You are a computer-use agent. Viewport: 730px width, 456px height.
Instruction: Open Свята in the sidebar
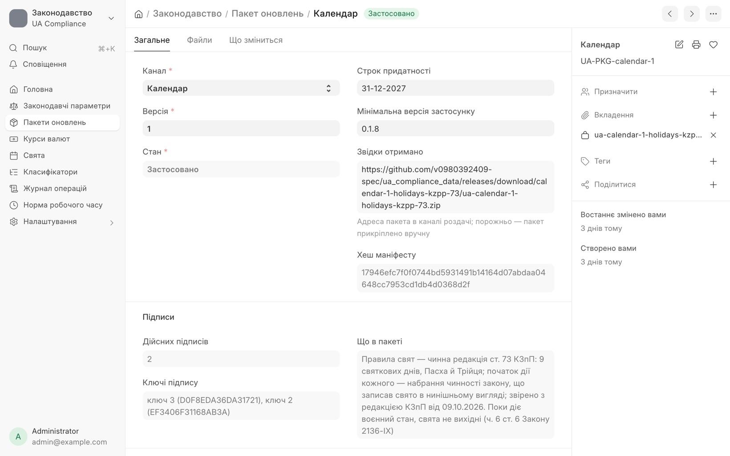coord(62,155)
